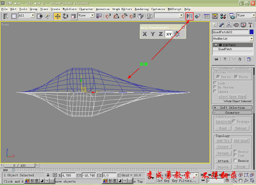Expand the Edit Patch sub-object tree
Viewport: 256px width, 185px height.
[220, 45]
